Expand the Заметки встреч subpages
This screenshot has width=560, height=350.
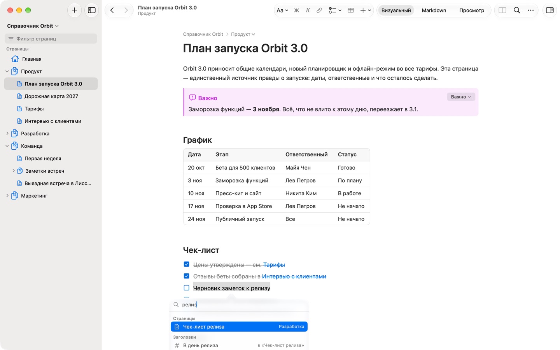pos(14,171)
